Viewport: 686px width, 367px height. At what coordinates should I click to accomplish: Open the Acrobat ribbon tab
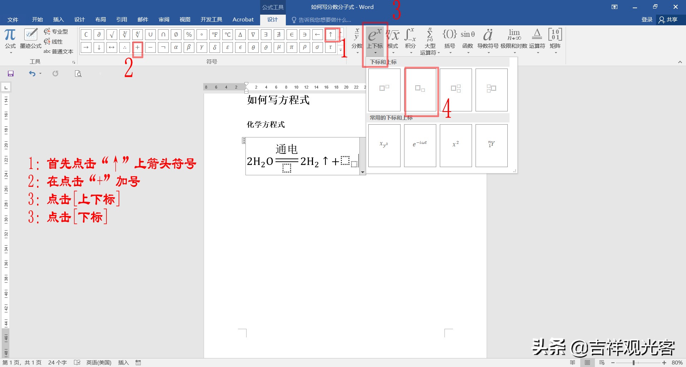243,20
